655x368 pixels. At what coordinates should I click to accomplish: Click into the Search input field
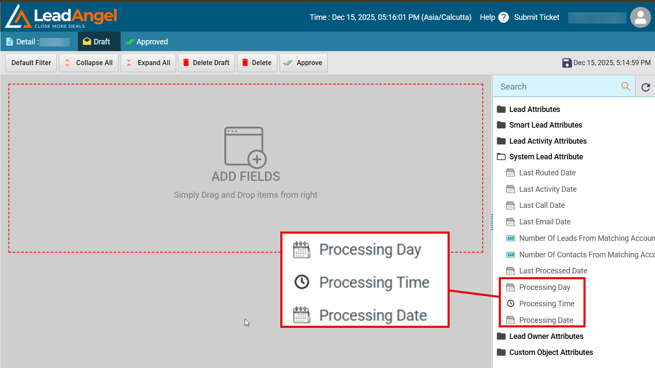pyautogui.click(x=556, y=87)
